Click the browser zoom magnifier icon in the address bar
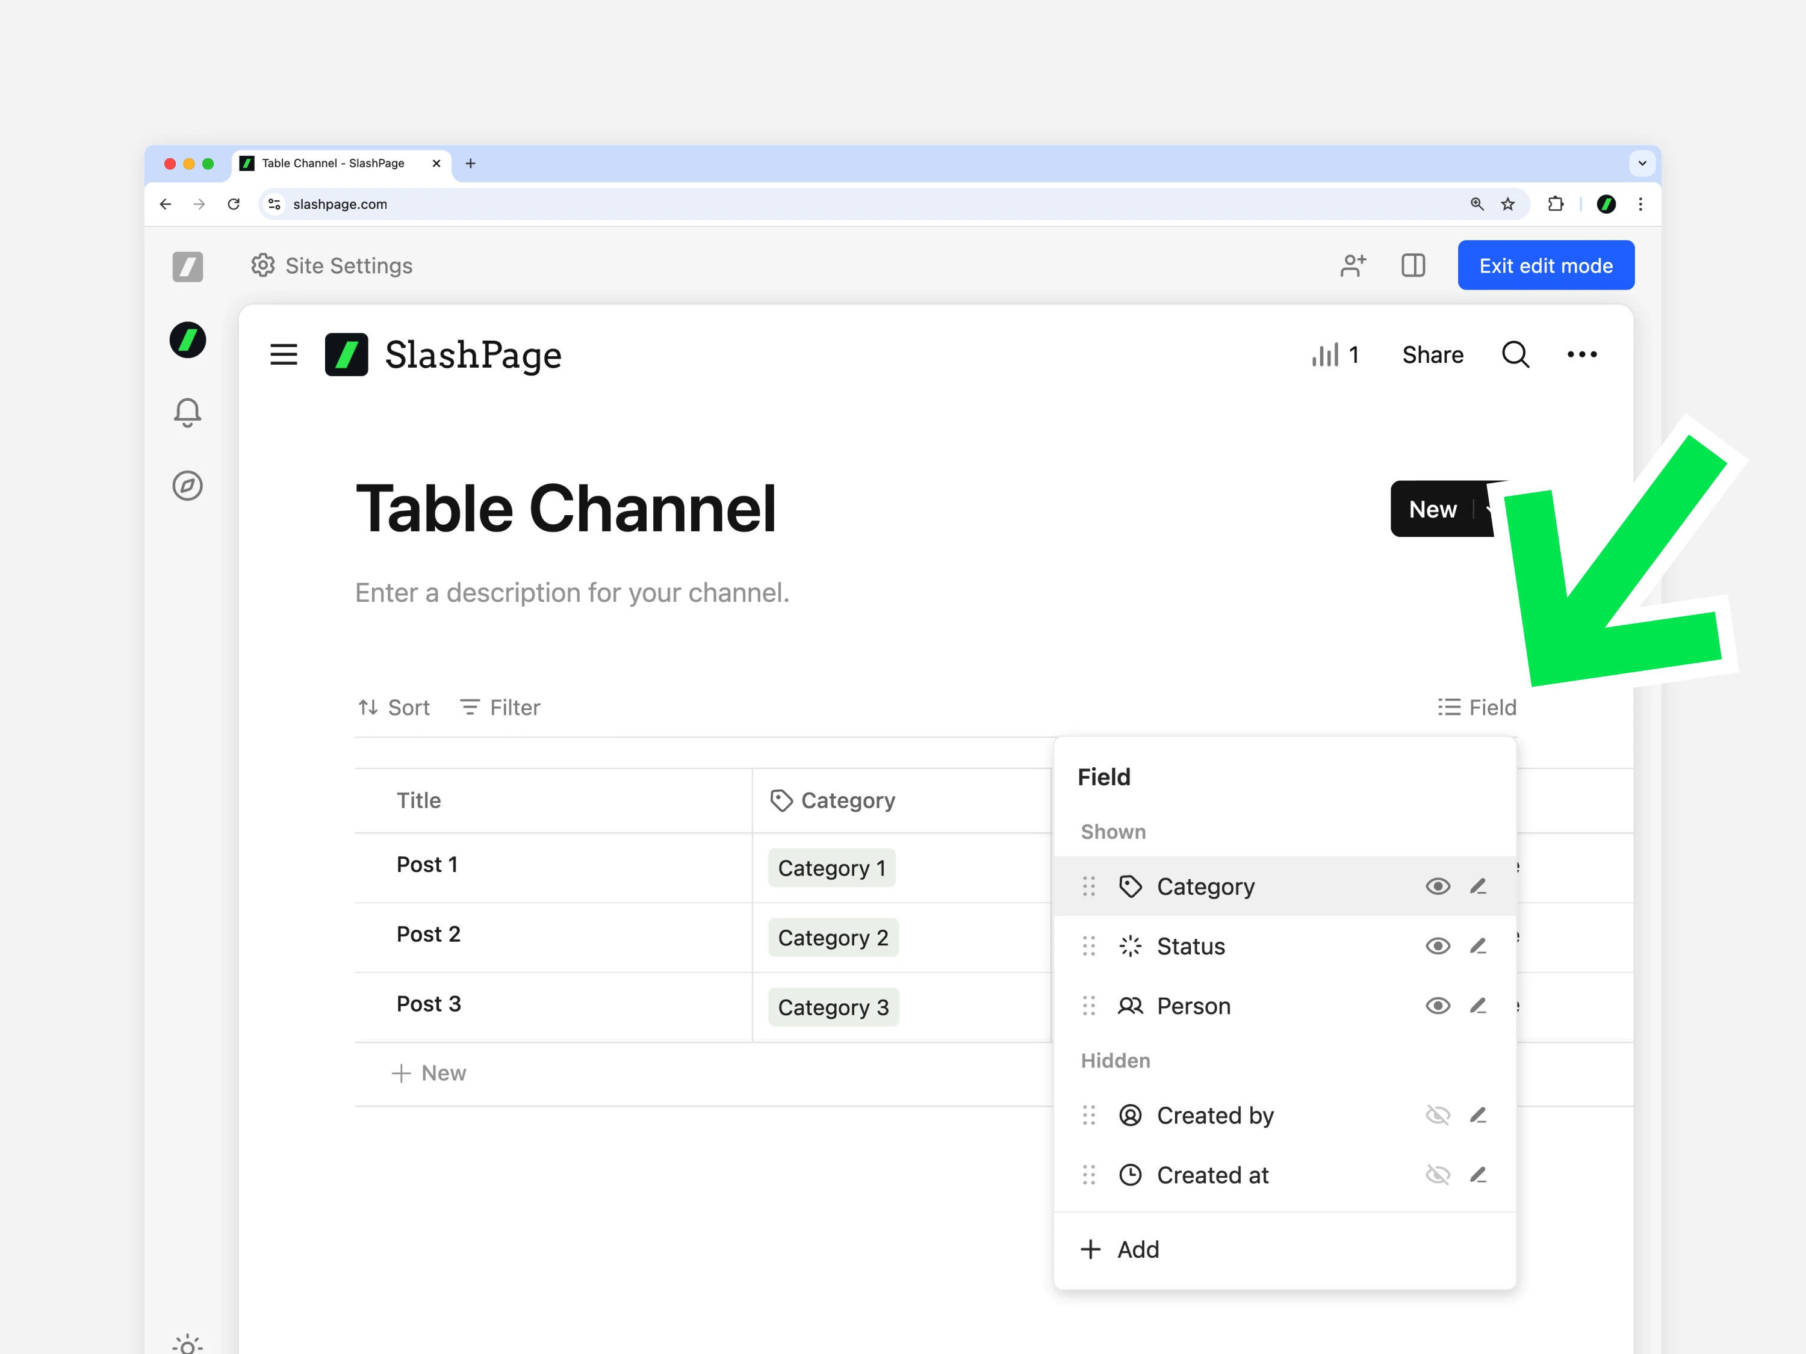 tap(1477, 204)
